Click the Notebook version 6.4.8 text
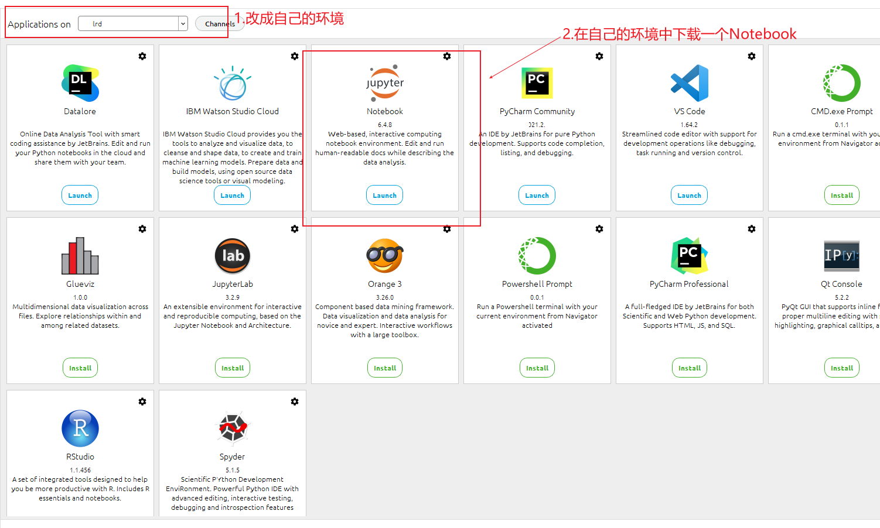 coord(385,125)
